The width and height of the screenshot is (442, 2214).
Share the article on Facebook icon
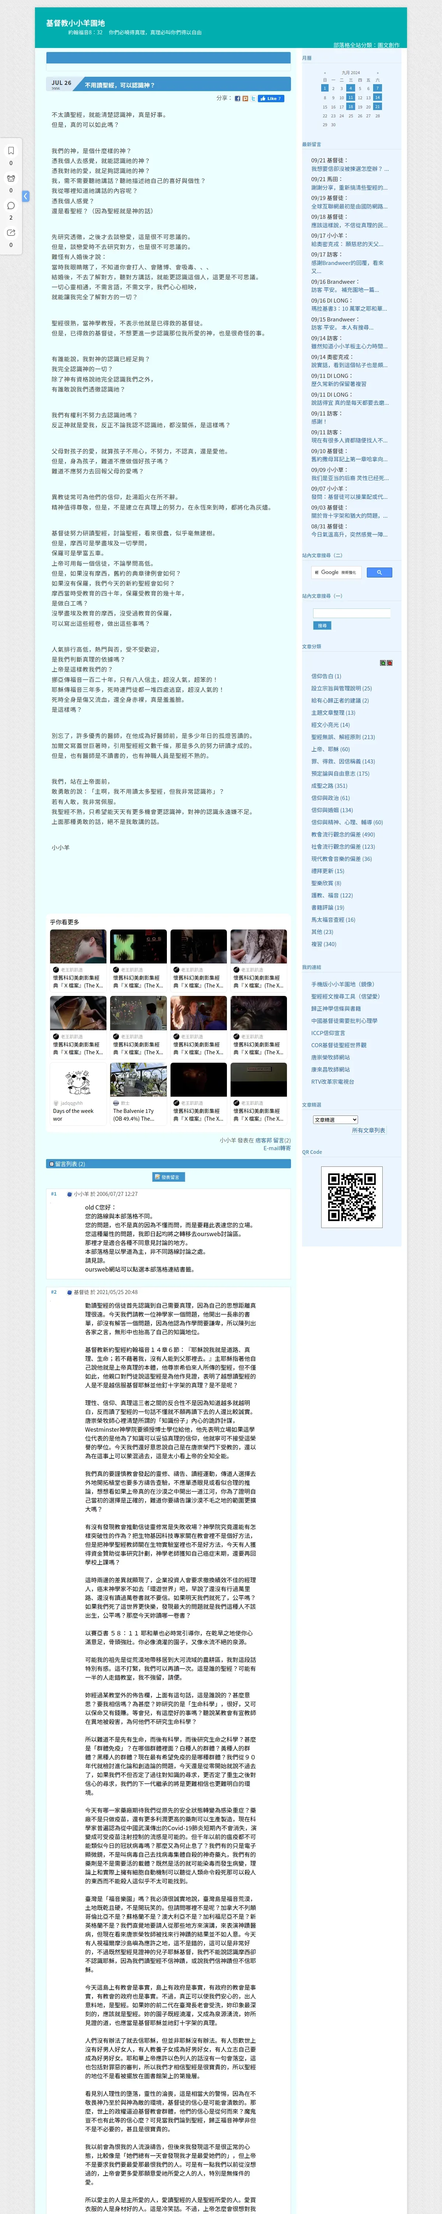point(238,99)
